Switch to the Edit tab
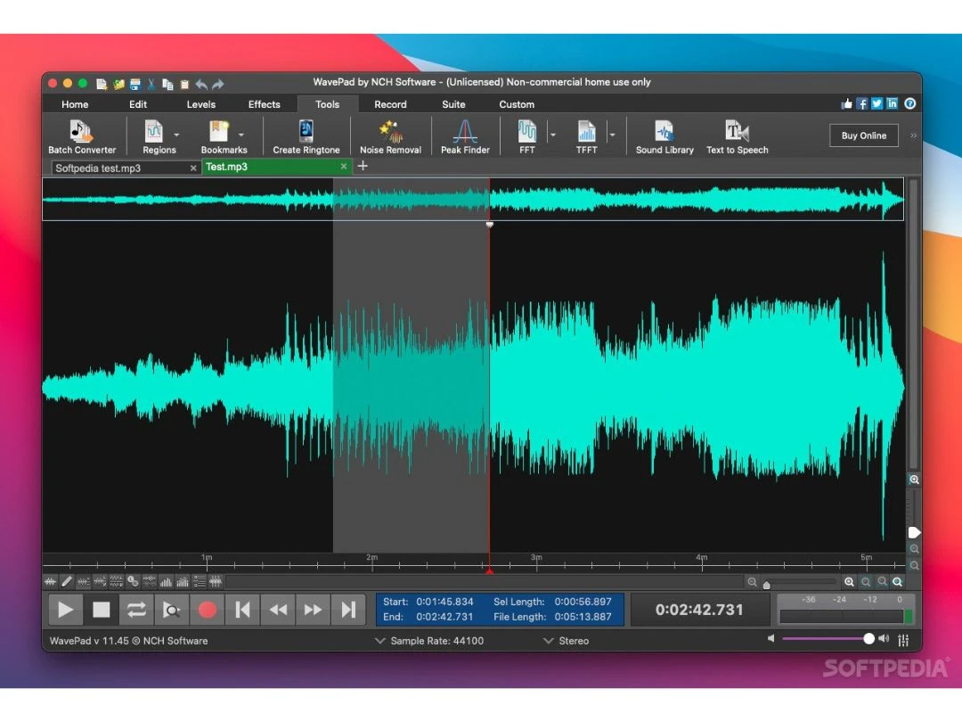The height and width of the screenshot is (722, 962). tap(138, 104)
